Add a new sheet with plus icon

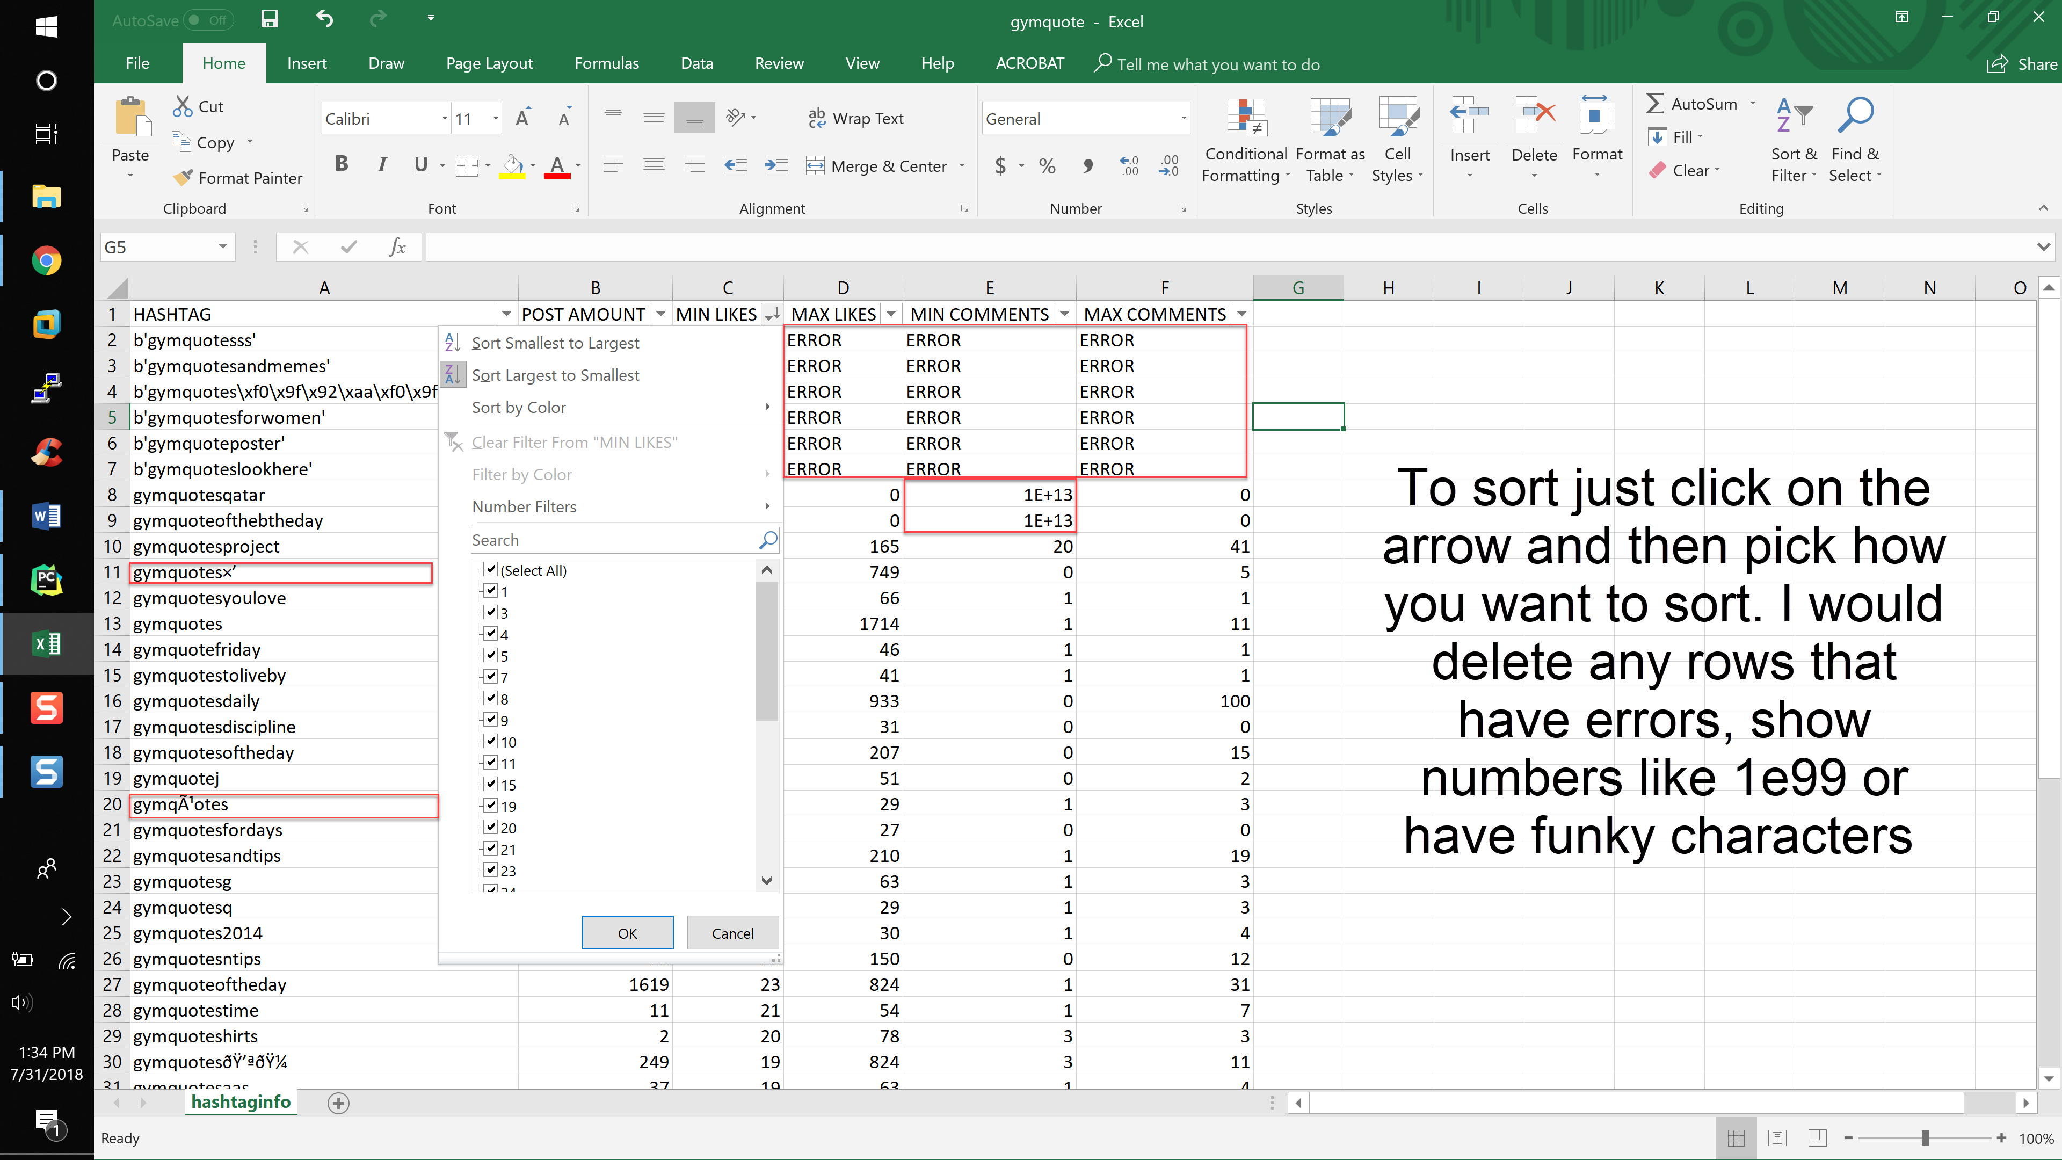[338, 1103]
